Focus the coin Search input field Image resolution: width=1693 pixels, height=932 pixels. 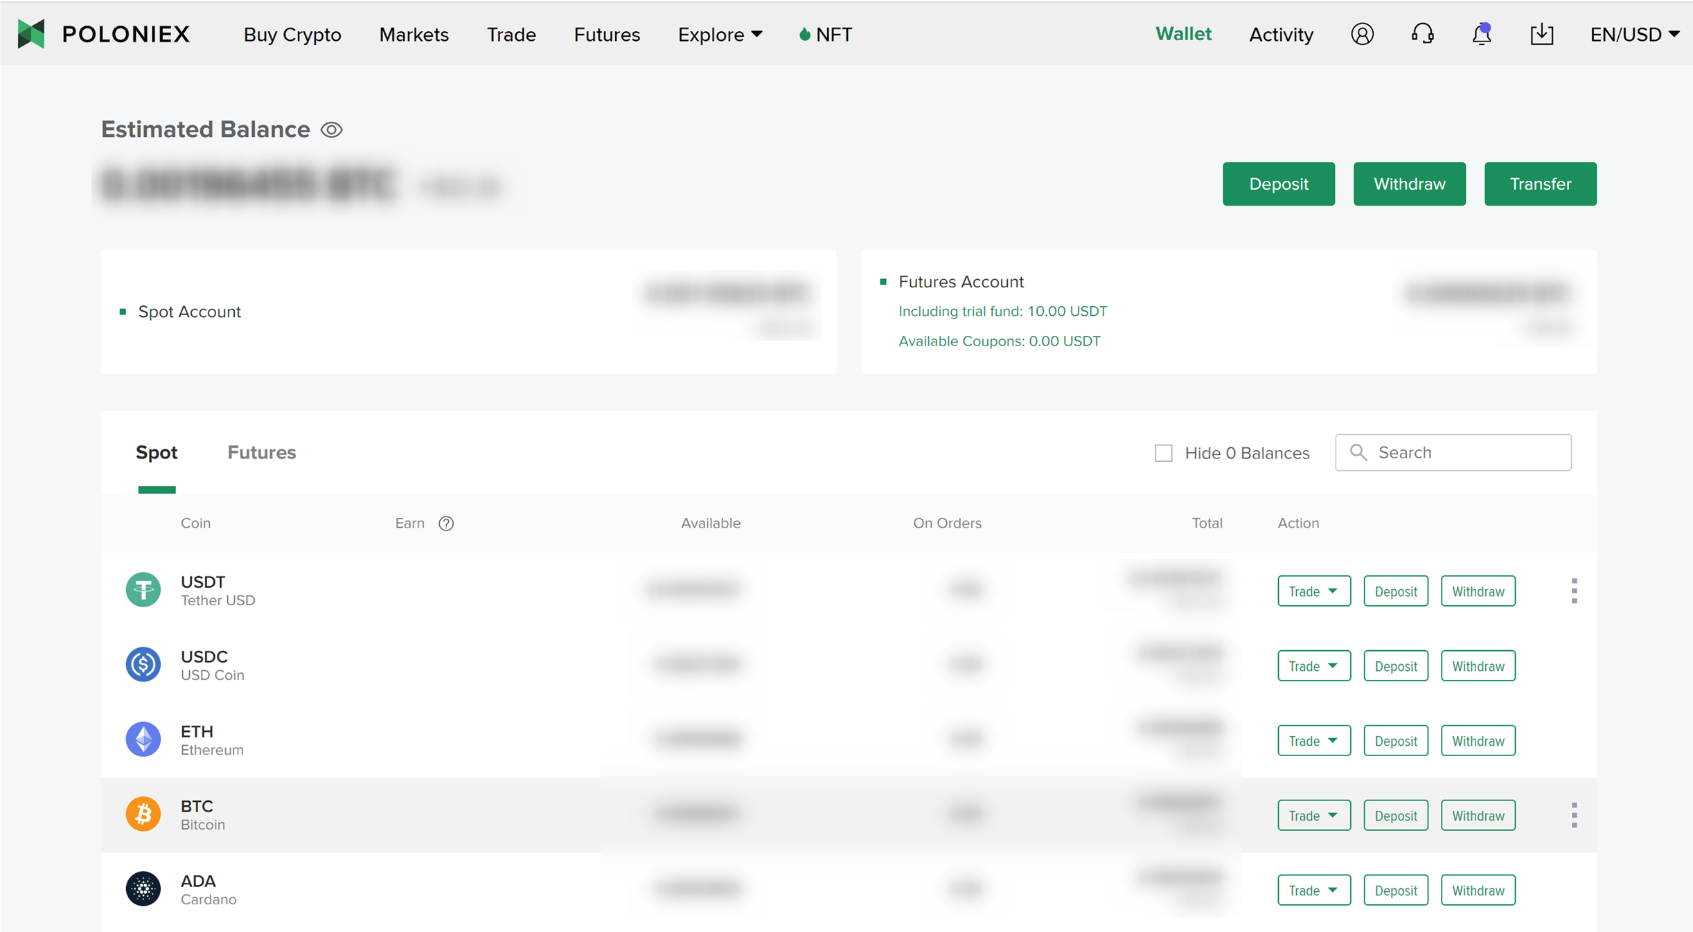[x=1453, y=452]
